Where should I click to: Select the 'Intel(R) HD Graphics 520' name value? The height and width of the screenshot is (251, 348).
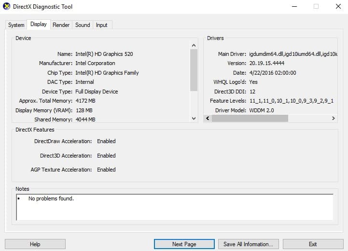click(x=104, y=54)
